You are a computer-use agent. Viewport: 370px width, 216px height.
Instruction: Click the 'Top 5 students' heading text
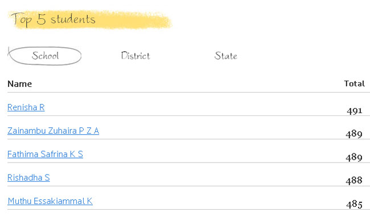[x=53, y=19]
